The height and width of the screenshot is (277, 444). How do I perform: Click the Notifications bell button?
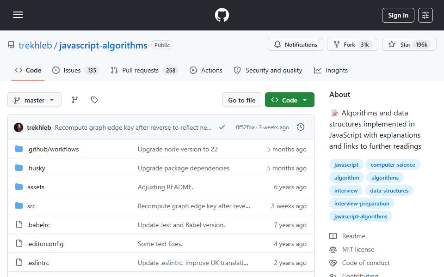coord(296,45)
